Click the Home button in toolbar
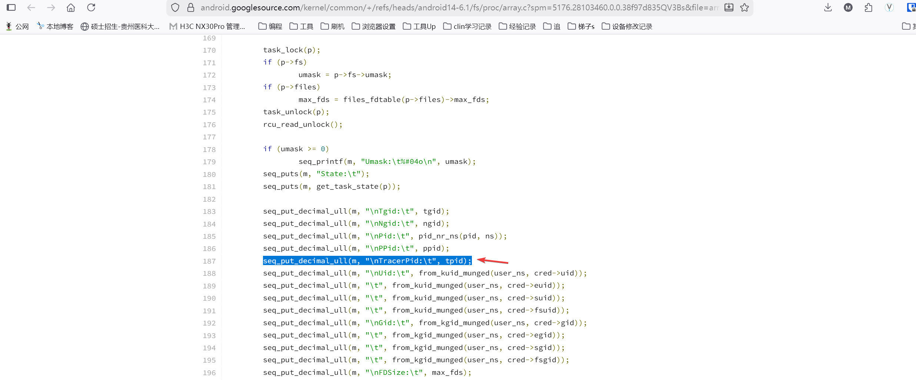The height and width of the screenshot is (380, 916). tap(71, 7)
